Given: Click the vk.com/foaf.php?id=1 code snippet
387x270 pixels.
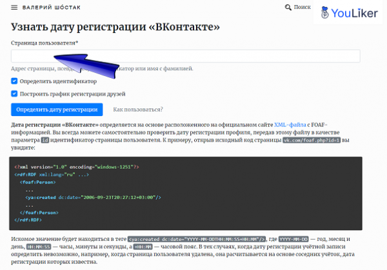Looking at the screenshot, I should [312, 140].
